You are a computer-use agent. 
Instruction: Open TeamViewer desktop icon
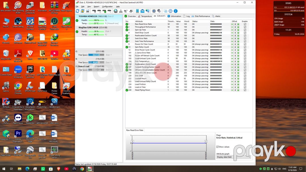click(18, 119)
